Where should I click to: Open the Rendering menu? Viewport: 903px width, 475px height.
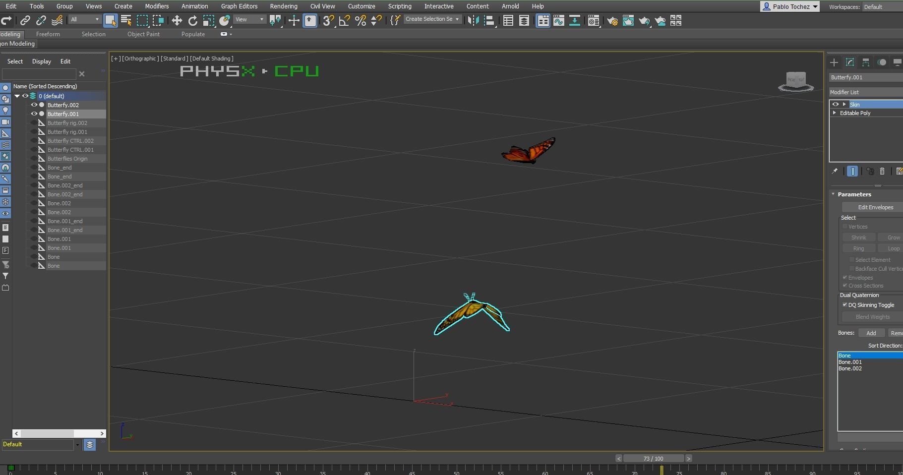pos(284,6)
